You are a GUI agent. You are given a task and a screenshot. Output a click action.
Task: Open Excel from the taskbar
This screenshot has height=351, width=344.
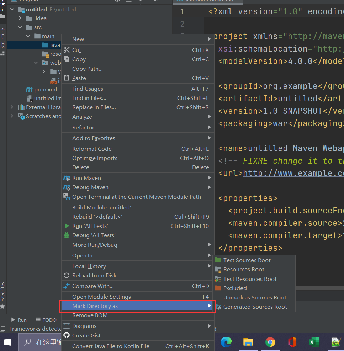click(x=314, y=342)
